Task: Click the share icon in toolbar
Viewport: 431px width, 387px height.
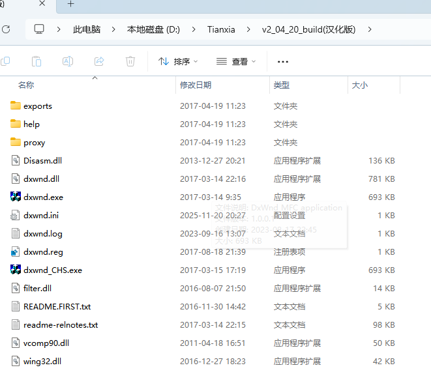Action: (x=99, y=61)
